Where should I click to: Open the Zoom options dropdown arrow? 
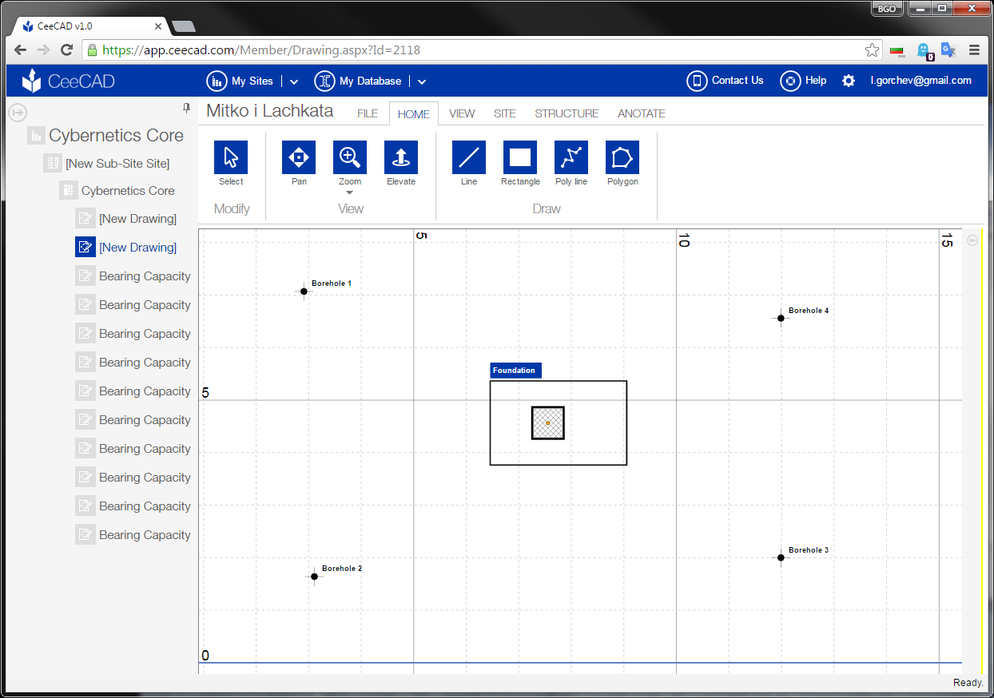click(350, 192)
